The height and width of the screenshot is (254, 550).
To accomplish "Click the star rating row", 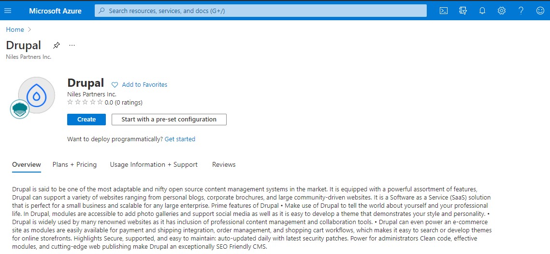I will pyautogui.click(x=85, y=102).
